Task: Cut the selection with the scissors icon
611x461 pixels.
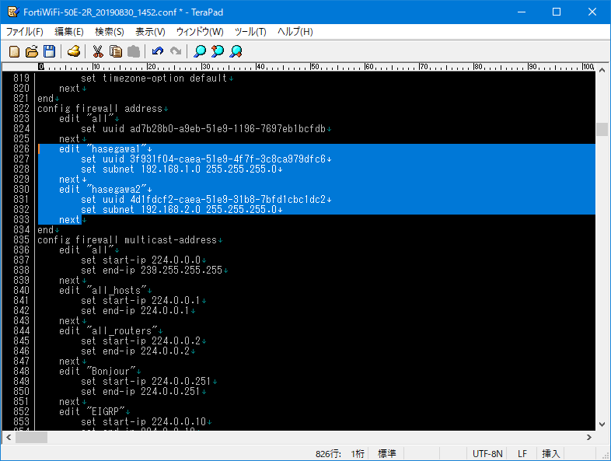Action: (98, 51)
